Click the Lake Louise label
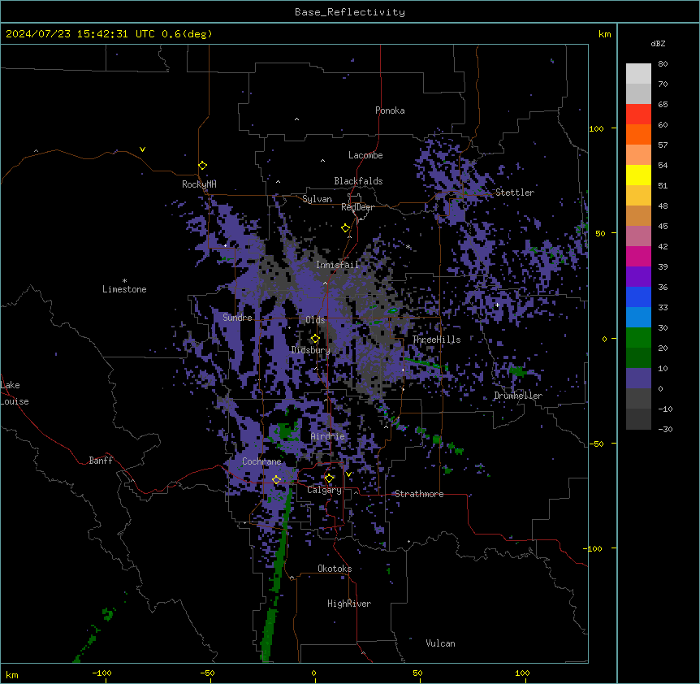The width and height of the screenshot is (700, 684). pyautogui.click(x=15, y=393)
